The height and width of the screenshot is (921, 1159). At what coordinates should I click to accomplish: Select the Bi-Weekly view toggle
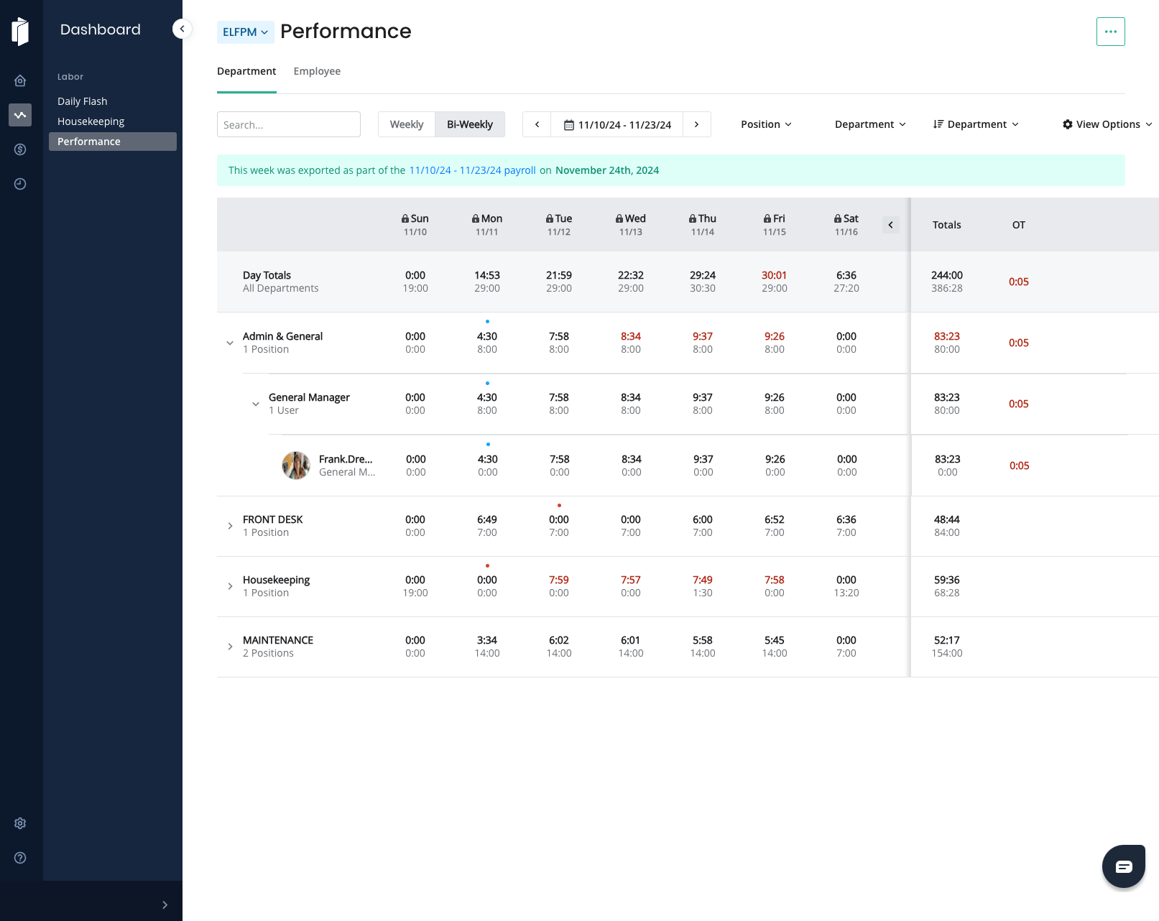[470, 124]
